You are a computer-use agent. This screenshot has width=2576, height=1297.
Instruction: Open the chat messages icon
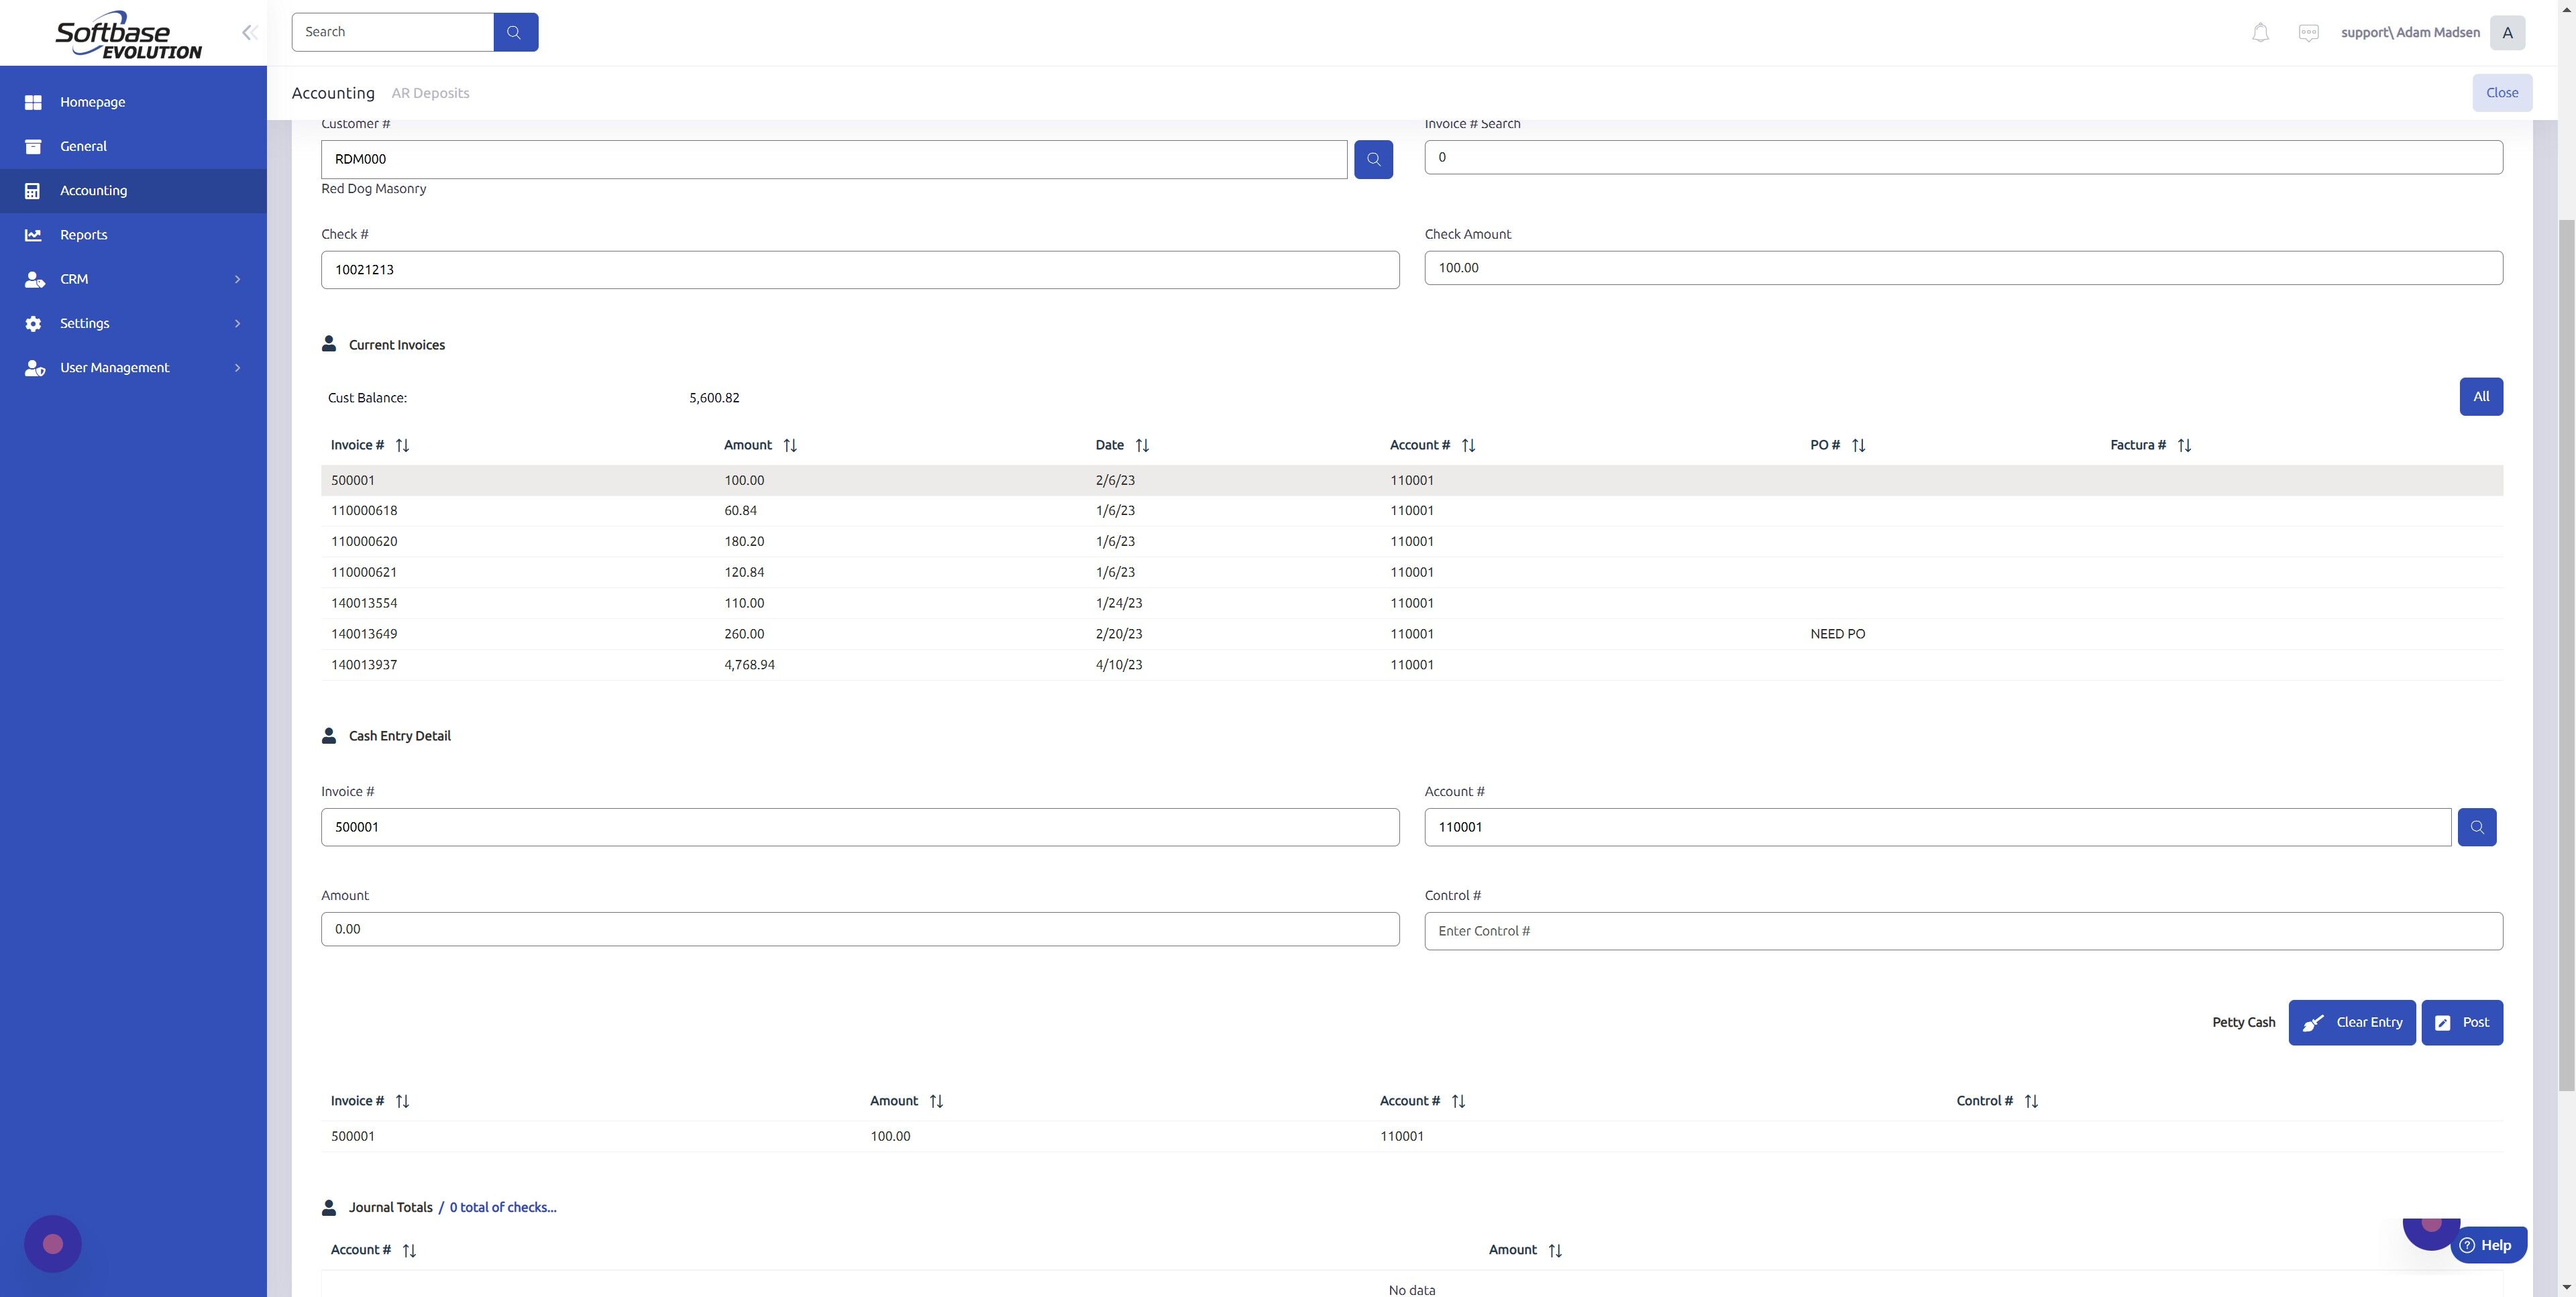2308,32
